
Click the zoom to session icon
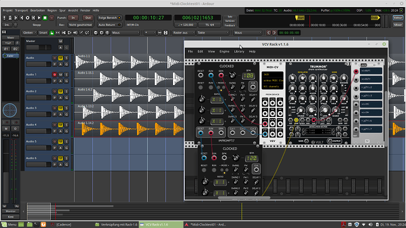[108, 33]
